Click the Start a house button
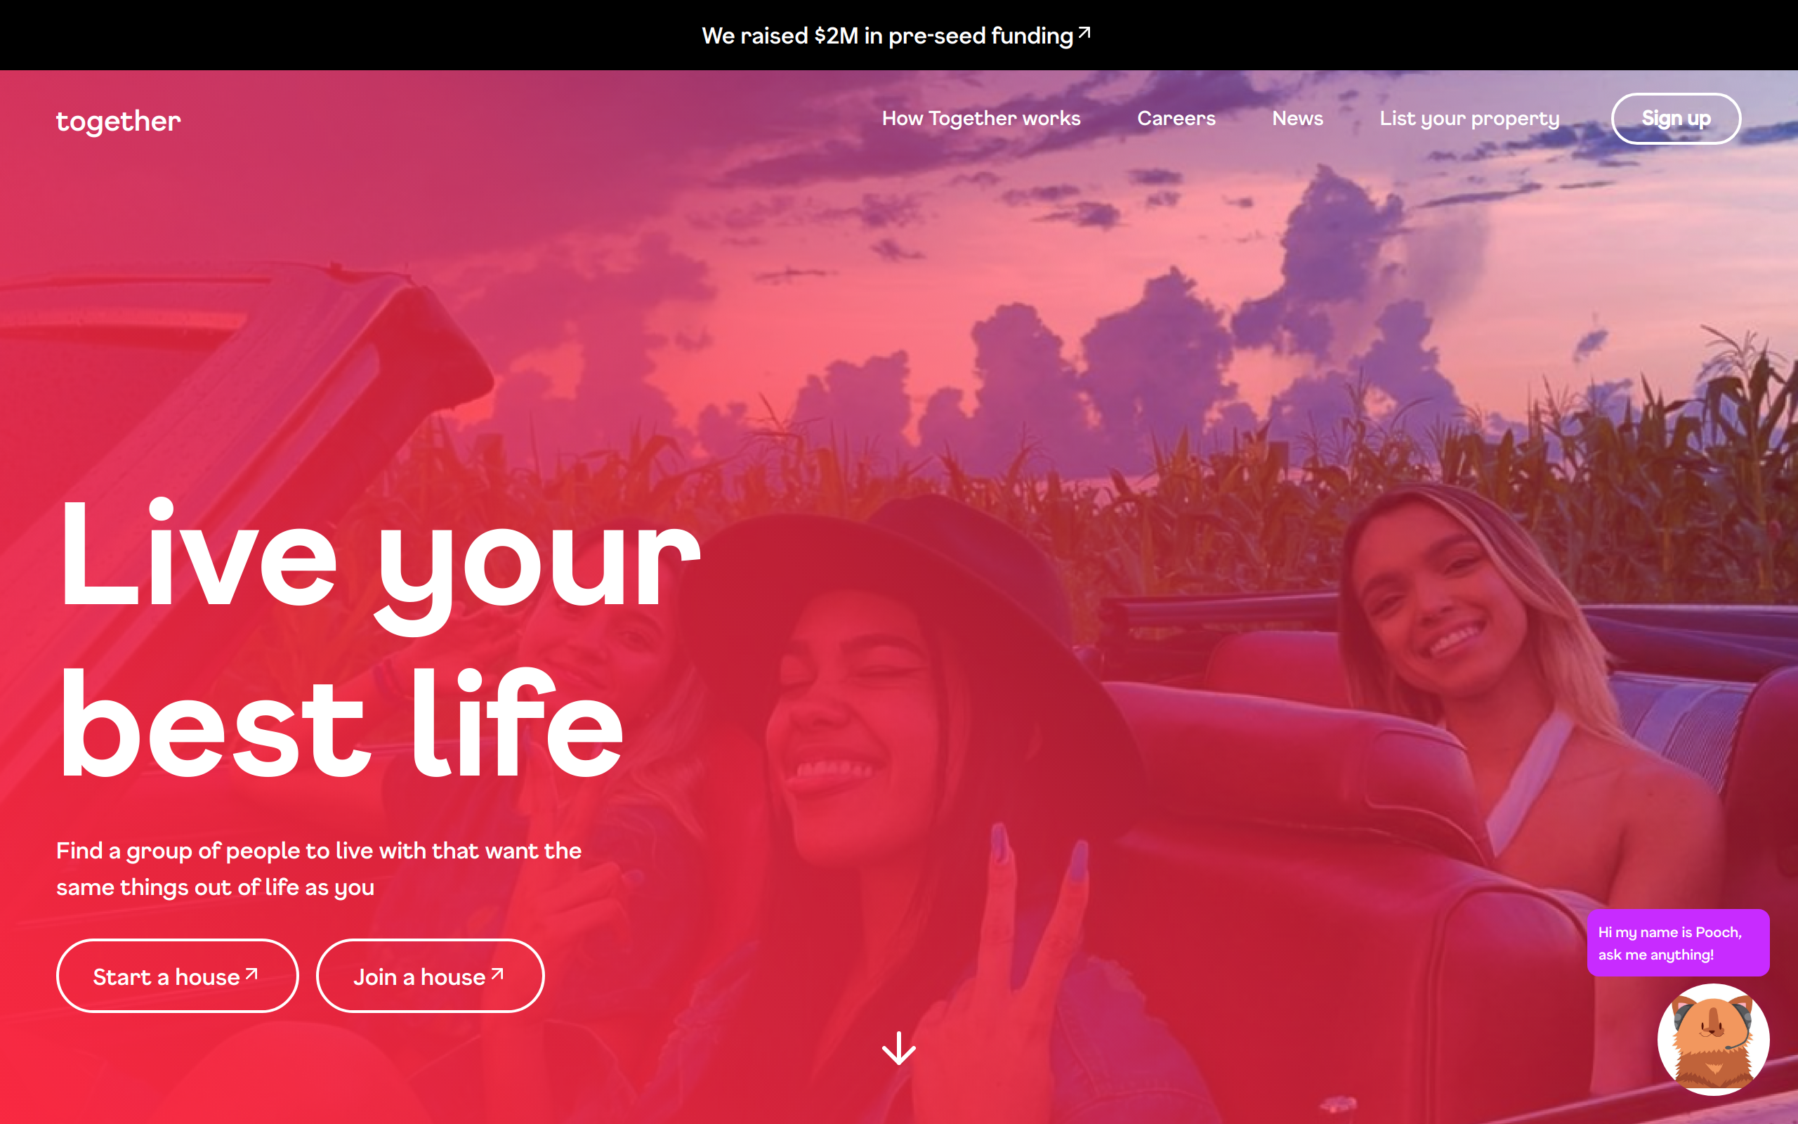This screenshot has height=1124, width=1798. [x=178, y=975]
